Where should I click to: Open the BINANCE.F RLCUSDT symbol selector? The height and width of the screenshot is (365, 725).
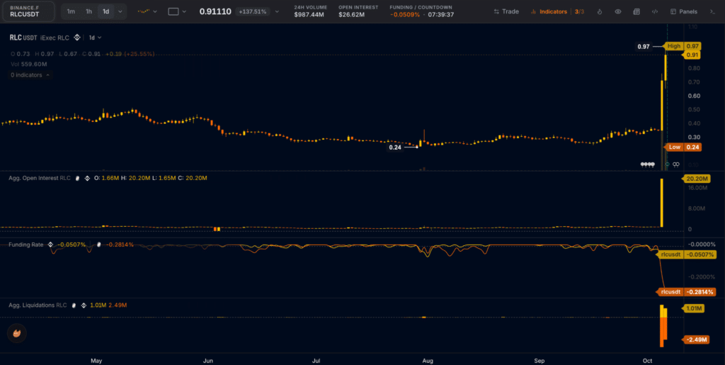(28, 11)
